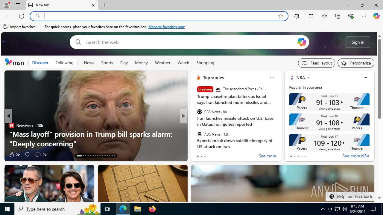Open the Weather menu item
383x215 pixels.
[x=162, y=63]
